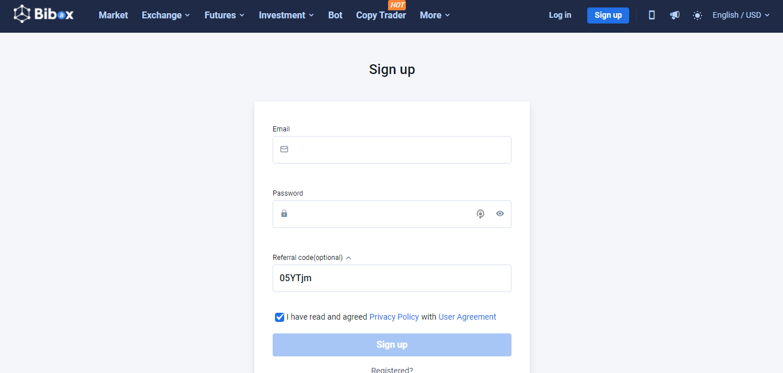Expand the Futures dropdown menu

pyautogui.click(x=224, y=15)
